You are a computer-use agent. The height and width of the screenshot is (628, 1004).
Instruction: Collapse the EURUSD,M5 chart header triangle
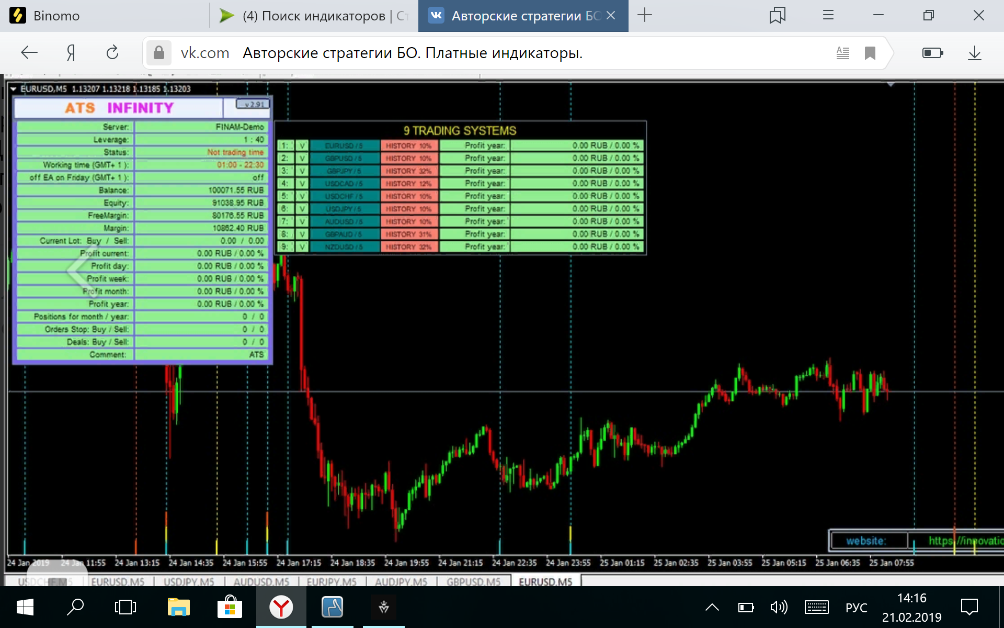pos(14,89)
